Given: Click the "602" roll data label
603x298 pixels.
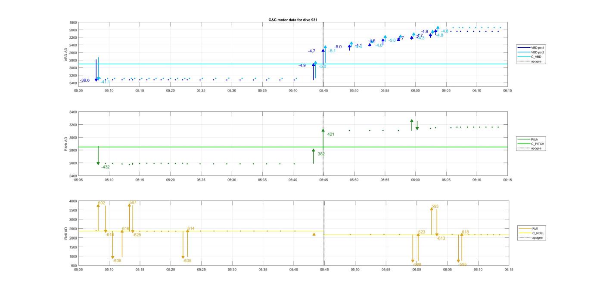Looking at the screenshot, I should click(102, 203).
